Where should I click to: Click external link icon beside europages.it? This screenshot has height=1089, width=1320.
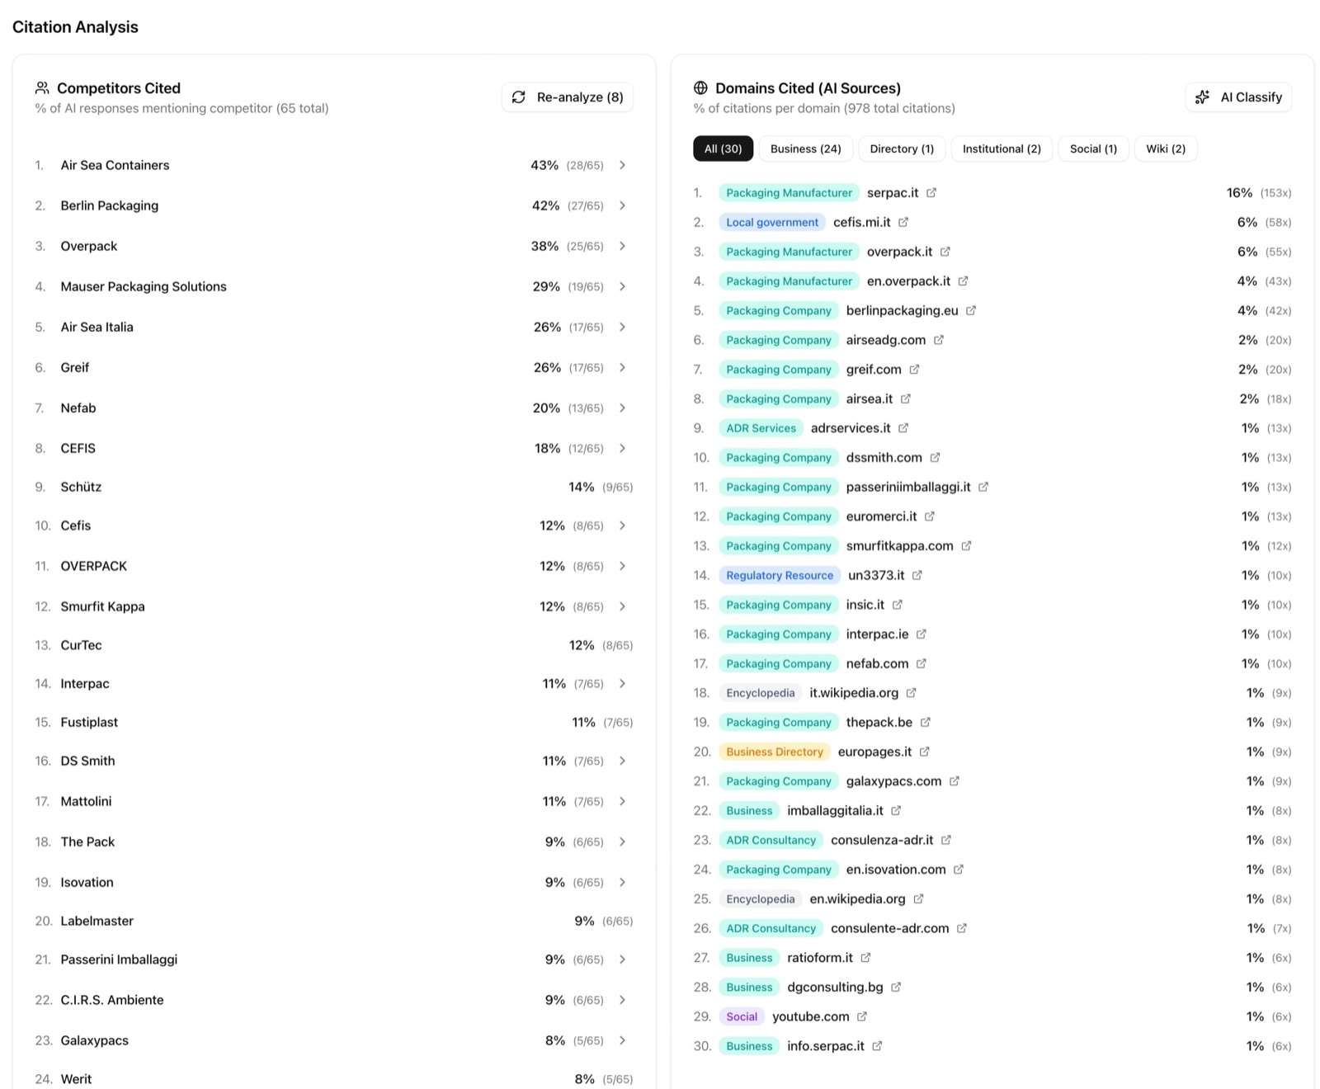coord(925,752)
